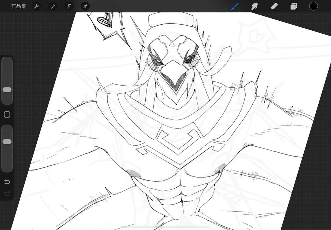Select the Smudge tool
The height and width of the screenshot is (230, 331).
click(x=254, y=6)
